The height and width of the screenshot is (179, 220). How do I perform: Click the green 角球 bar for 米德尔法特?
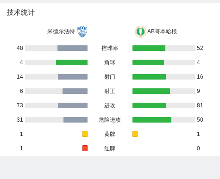72,62
